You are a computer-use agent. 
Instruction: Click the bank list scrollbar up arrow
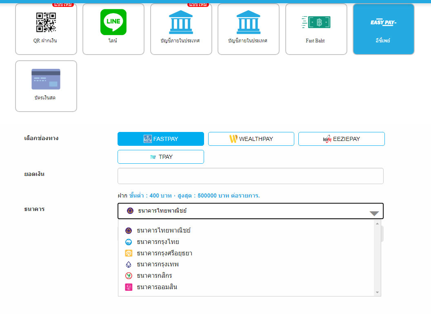pyautogui.click(x=377, y=224)
